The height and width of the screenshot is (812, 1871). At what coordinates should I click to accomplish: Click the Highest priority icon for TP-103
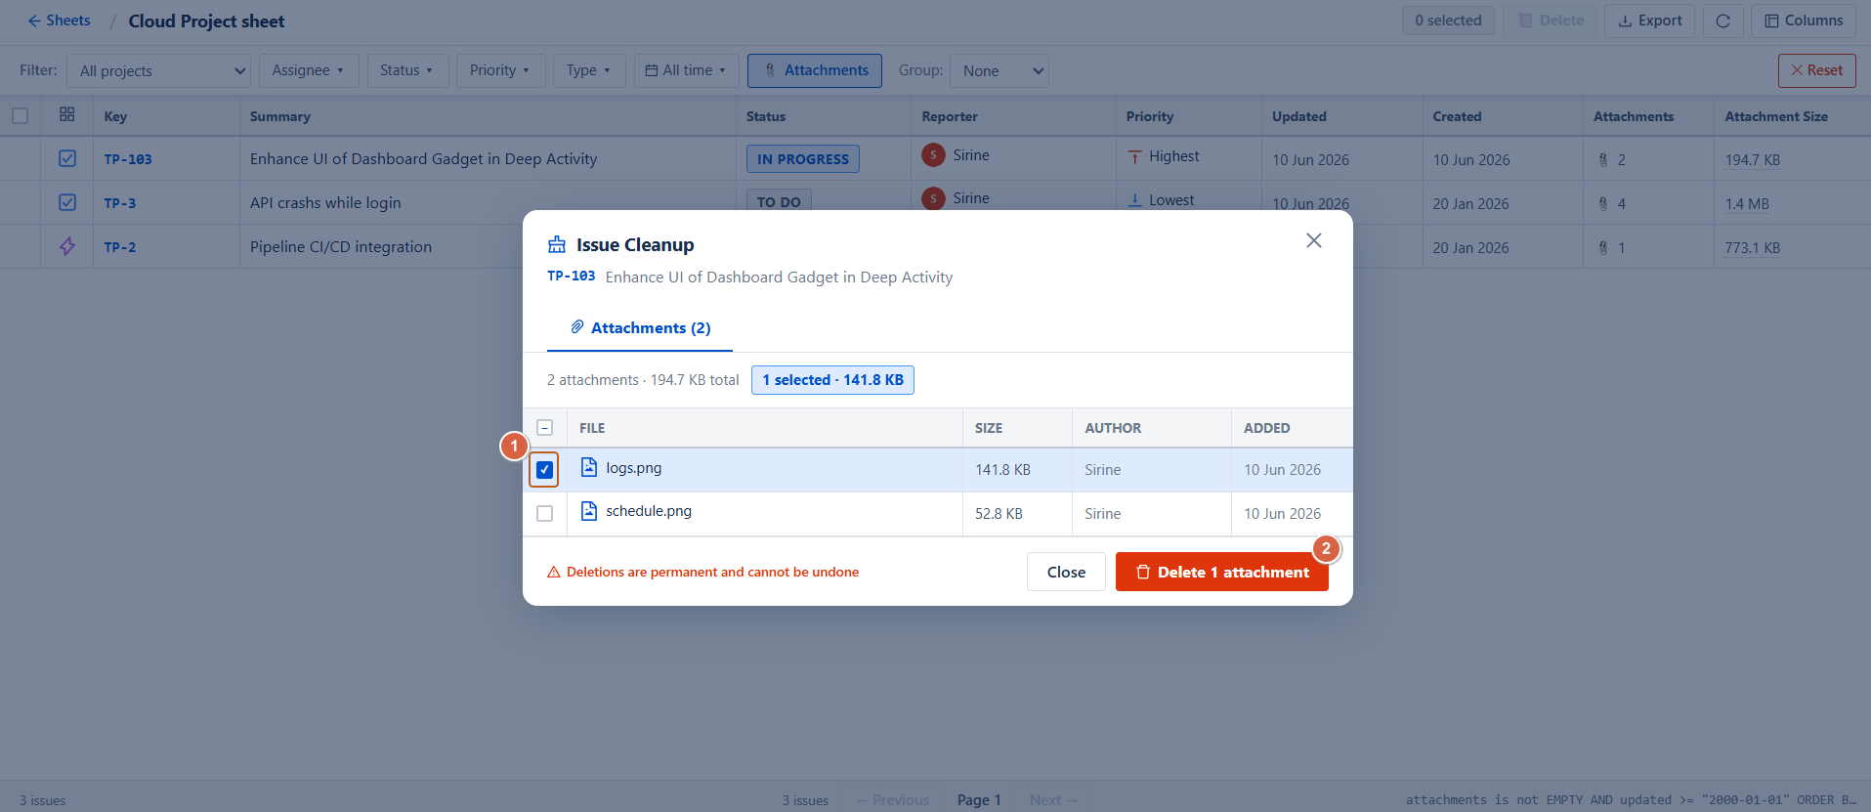1134,156
